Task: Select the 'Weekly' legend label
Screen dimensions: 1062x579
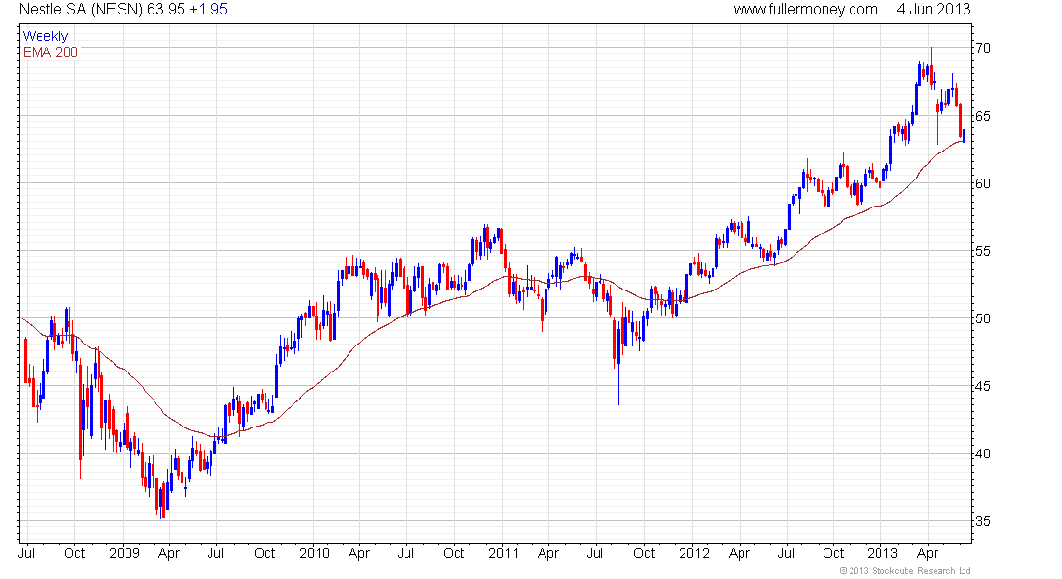Action: 45,37
